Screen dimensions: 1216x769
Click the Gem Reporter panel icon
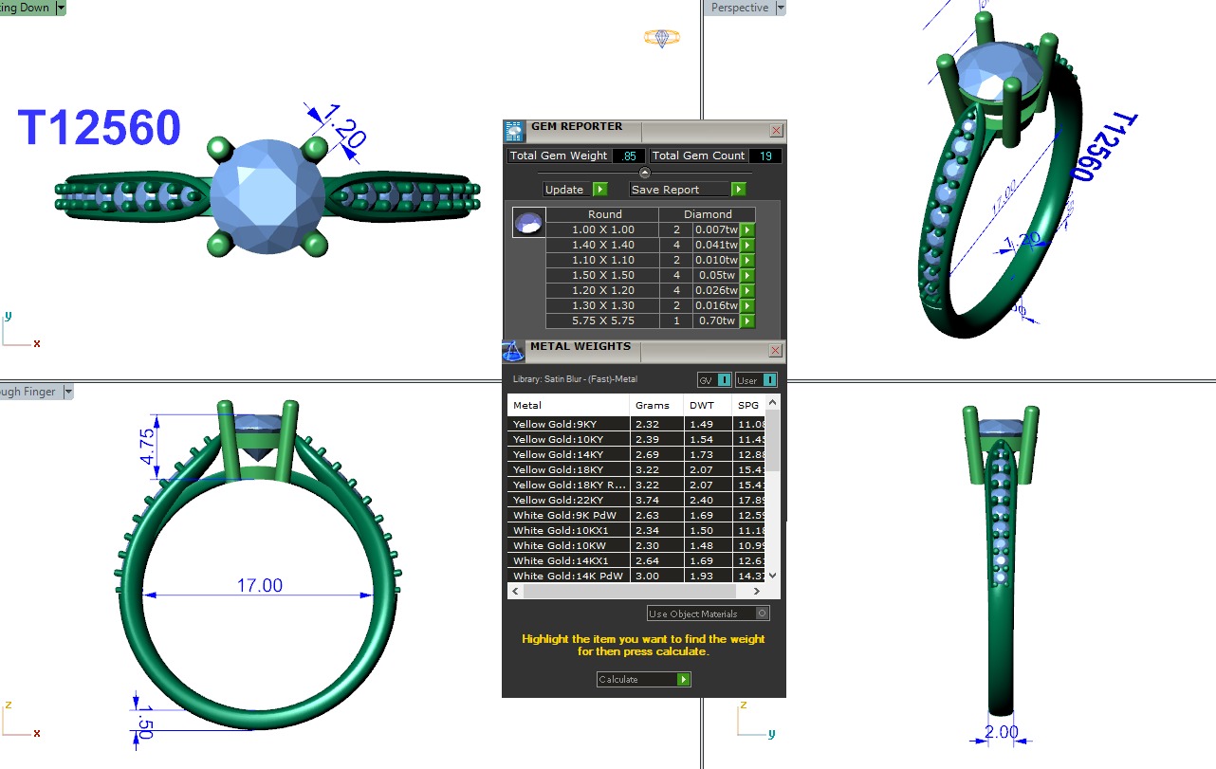(513, 131)
